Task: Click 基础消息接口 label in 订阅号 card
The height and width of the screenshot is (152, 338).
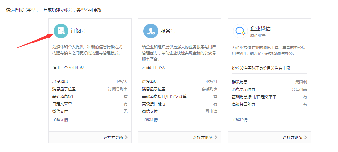Action: [x=64, y=97]
